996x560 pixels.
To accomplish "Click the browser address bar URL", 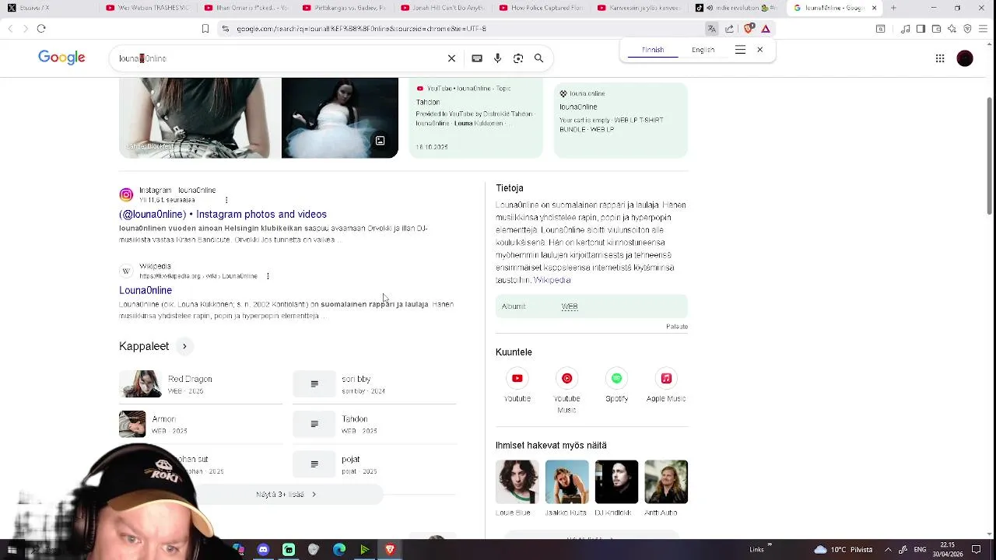I will pos(361,29).
